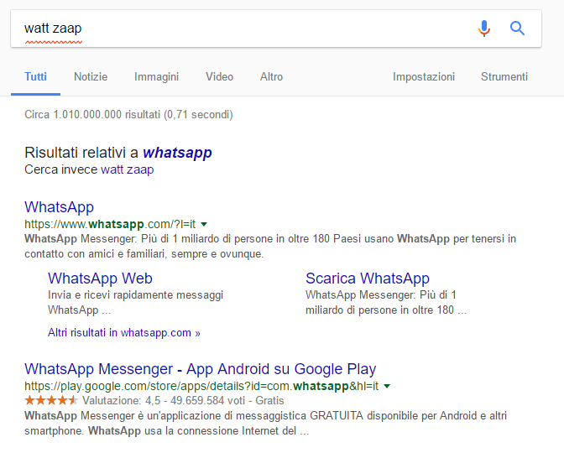The height and width of the screenshot is (453, 564).
Task: Click the 'Circa 1.010.000.000 risultati' count text
Action: point(128,115)
